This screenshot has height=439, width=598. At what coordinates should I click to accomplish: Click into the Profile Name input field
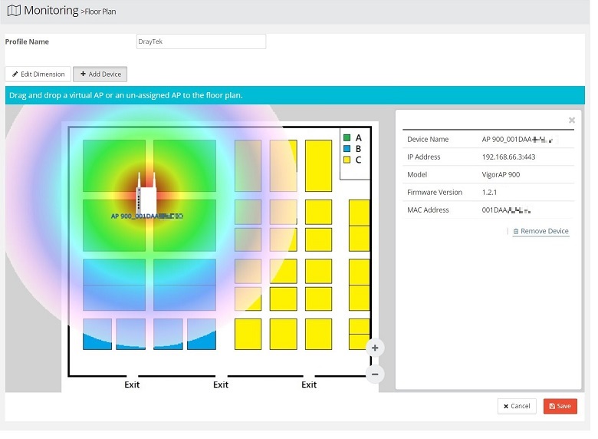coord(202,41)
